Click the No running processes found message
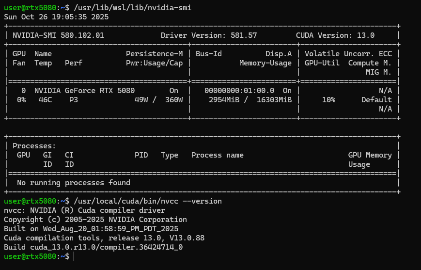 pos(73,183)
